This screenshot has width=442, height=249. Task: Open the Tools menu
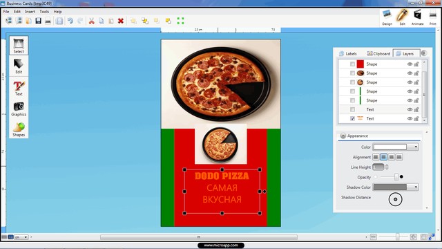pyautogui.click(x=44, y=12)
